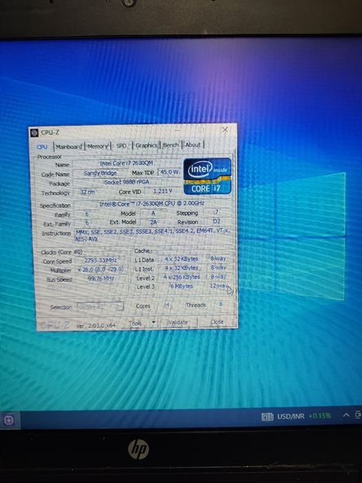Open the Socket selection dropdown
Viewport: 362px width, 483px height.
click(101, 307)
